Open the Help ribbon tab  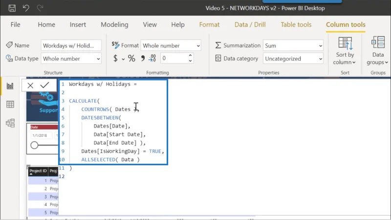coord(178,24)
